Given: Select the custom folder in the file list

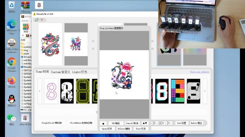Looking at the screenshot, I should [26, 47].
